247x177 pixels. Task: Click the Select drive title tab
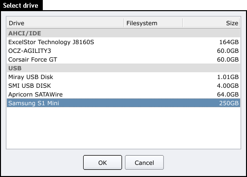pos(21,5)
